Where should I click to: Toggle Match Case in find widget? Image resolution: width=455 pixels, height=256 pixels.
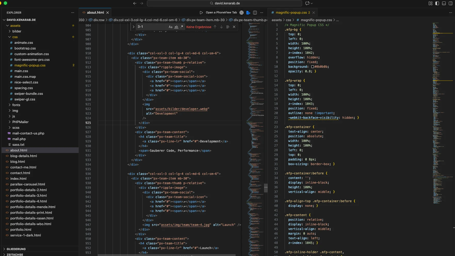pyautogui.click(x=170, y=27)
